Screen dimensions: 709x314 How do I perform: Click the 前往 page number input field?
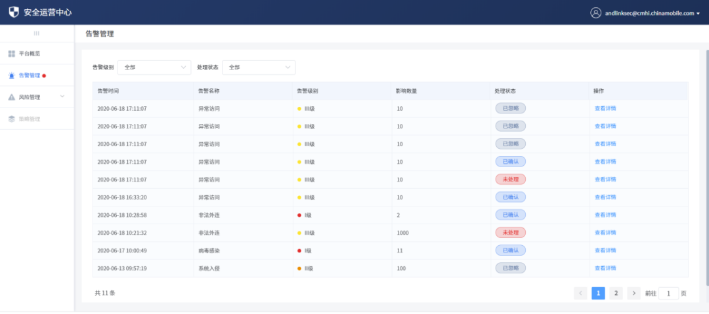point(668,293)
